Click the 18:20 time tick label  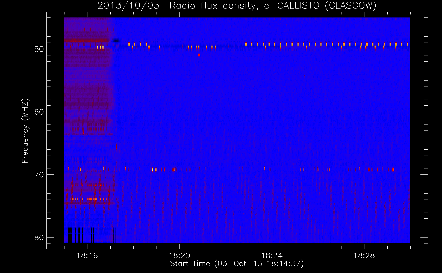pos(179,256)
